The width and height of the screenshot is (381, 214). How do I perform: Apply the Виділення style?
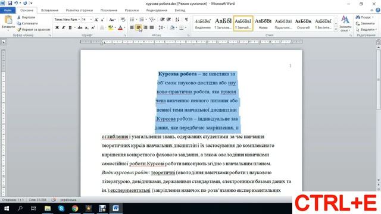203,24
